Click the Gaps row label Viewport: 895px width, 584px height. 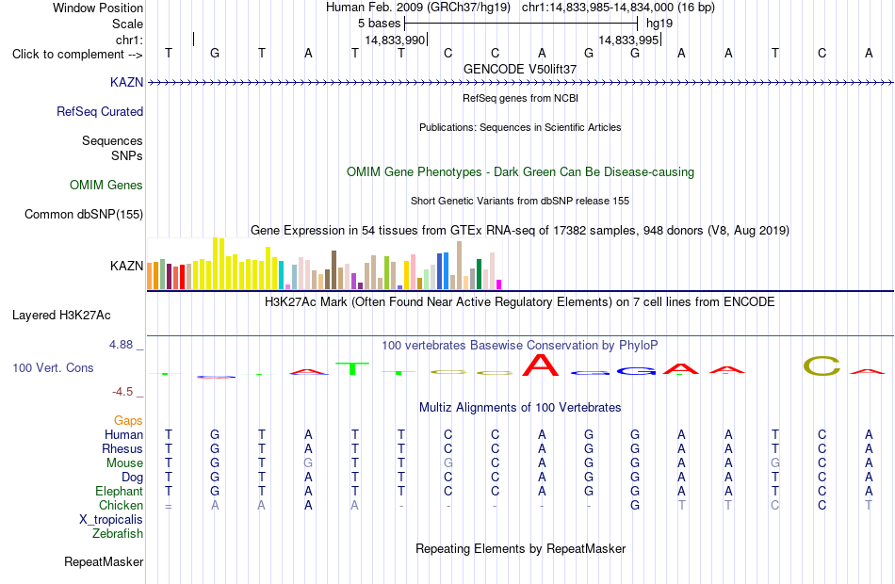[x=128, y=421]
